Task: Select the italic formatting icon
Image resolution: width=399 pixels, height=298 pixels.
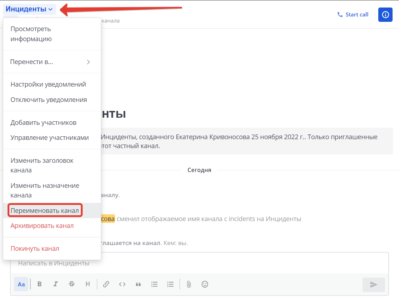Action: click(x=55, y=284)
